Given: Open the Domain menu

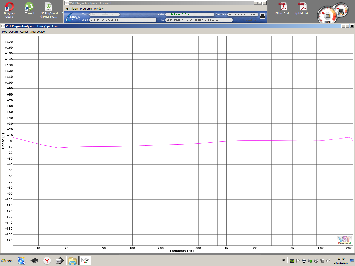Looking at the screenshot, I should tap(13, 32).
